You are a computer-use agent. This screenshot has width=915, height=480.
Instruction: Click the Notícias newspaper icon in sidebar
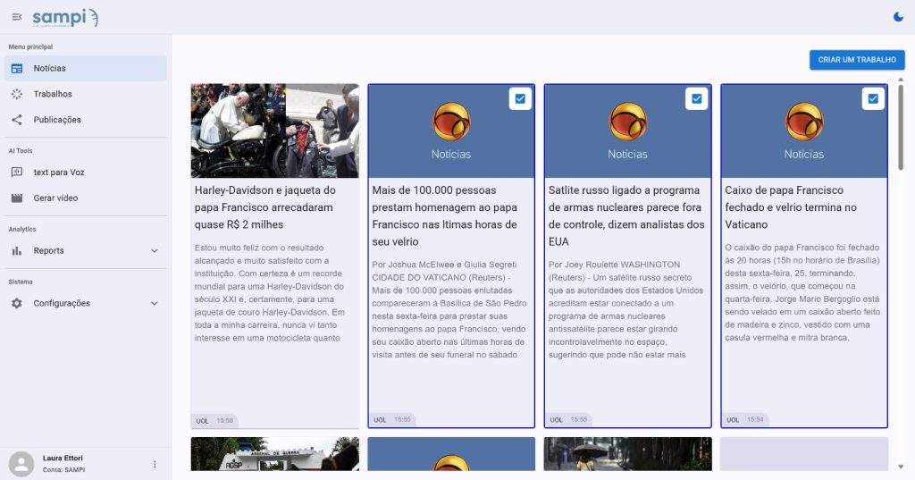(17, 69)
